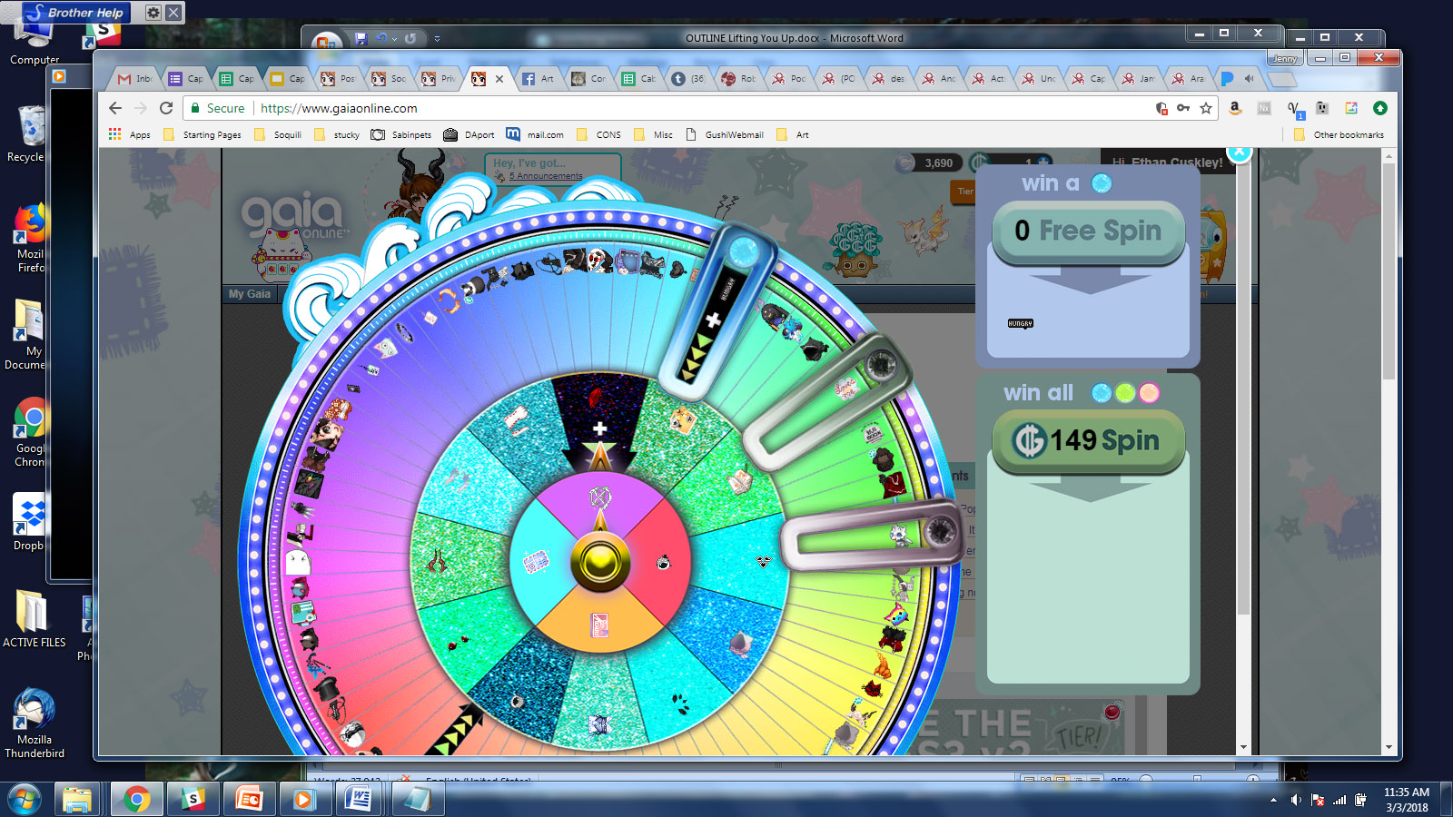Reload the Gaia Online page
This screenshot has height=817, width=1453.
point(166,108)
